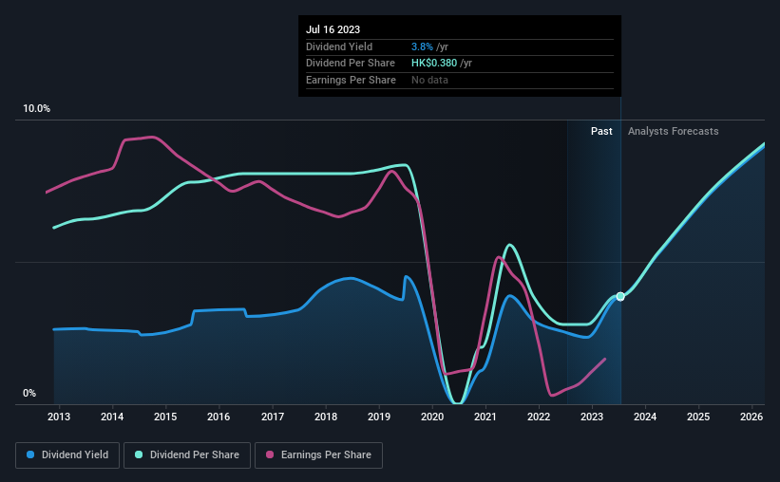Screen dimensions: 780x482
Task: Click the blue Dividend Yield legend dot
Action: (x=30, y=454)
